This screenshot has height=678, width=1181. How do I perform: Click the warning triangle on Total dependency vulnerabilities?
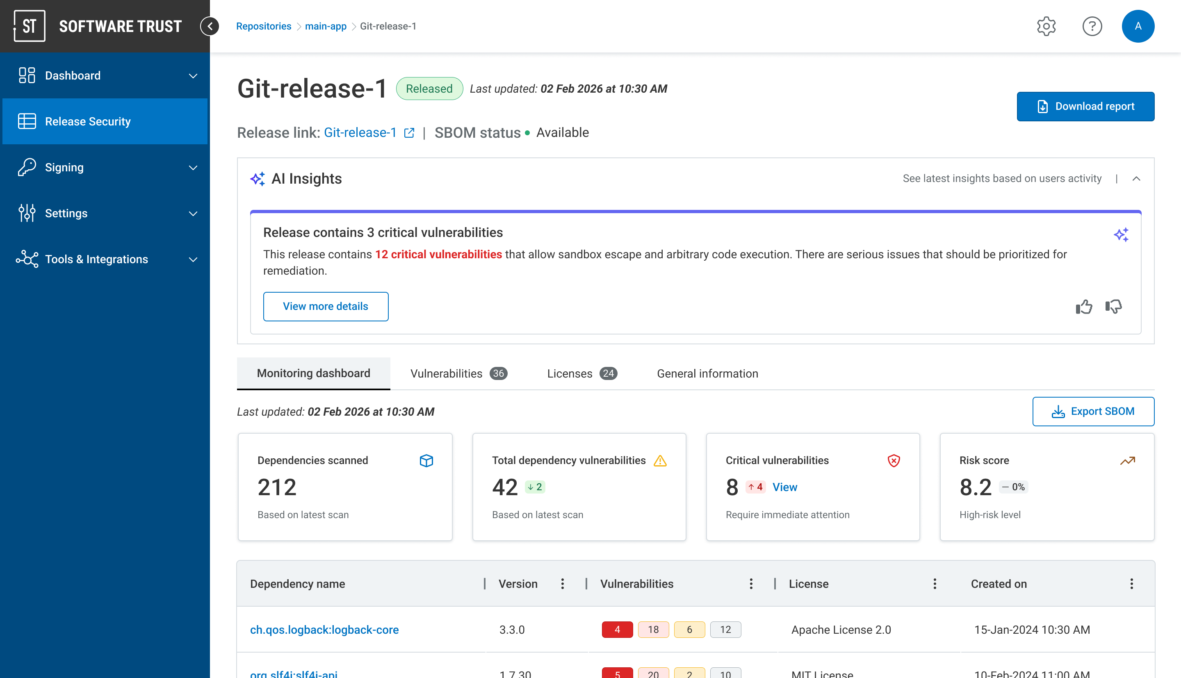[x=660, y=460]
